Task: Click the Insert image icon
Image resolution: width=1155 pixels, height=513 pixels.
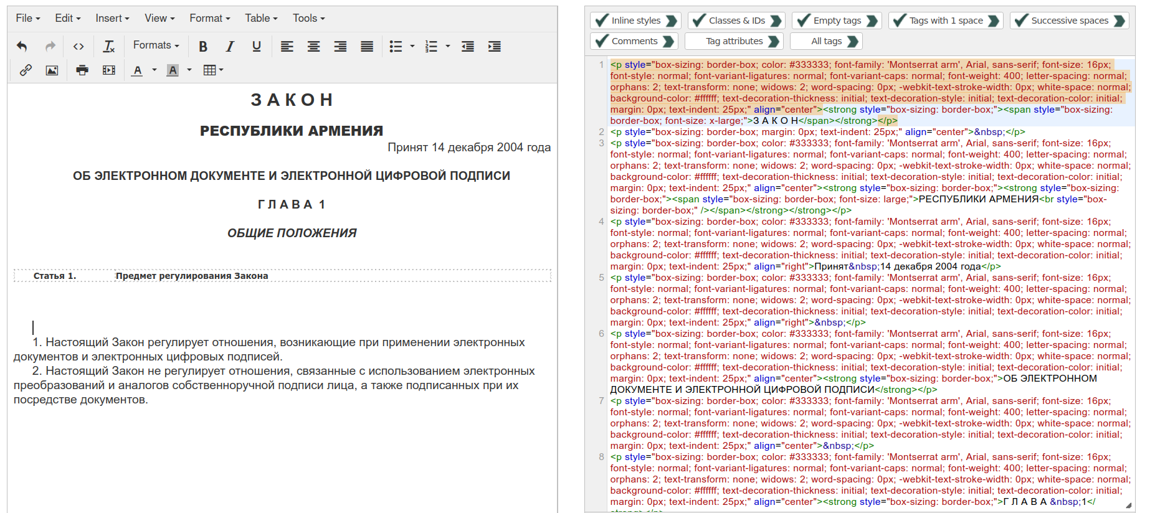Action: pyautogui.click(x=52, y=70)
